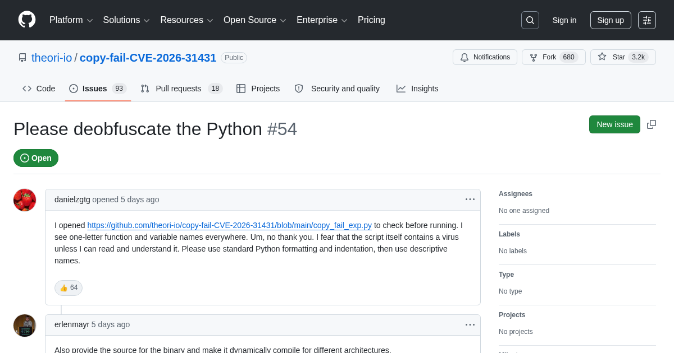Open the appearance settings sliders icon
Screen dimensions: 674x353
click(647, 20)
